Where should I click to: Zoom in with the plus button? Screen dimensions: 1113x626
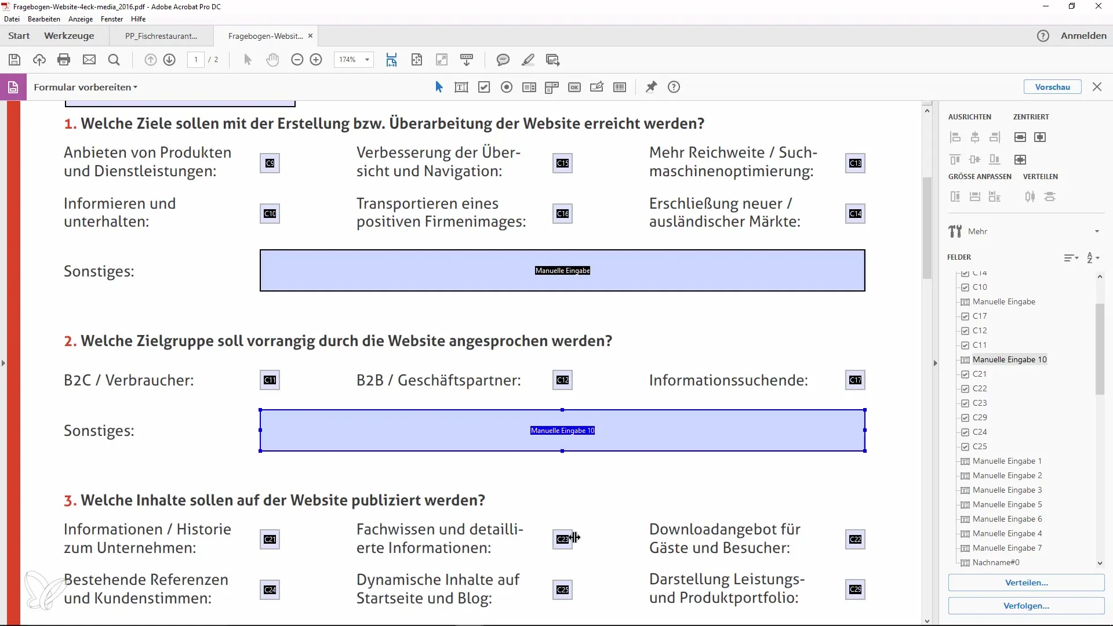pyautogui.click(x=316, y=60)
